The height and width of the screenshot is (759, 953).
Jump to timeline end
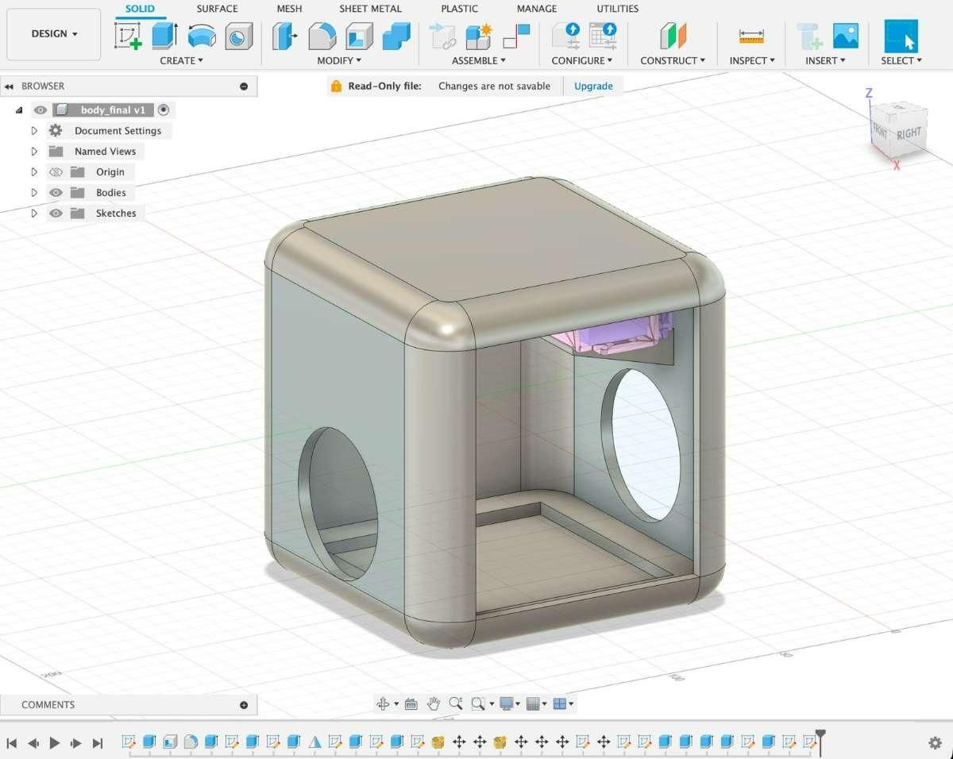pos(98,743)
